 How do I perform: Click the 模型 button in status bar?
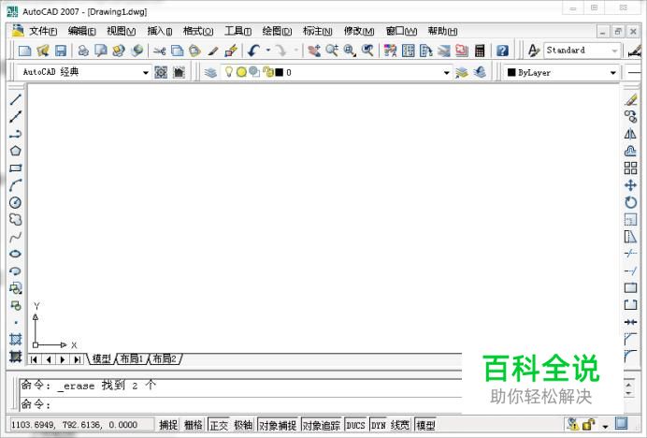425,425
